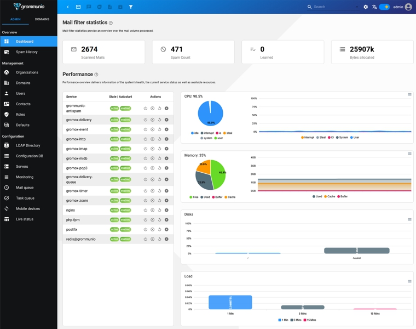Open settings via the gear icon
Screen dimensions: 416x329
366,7
